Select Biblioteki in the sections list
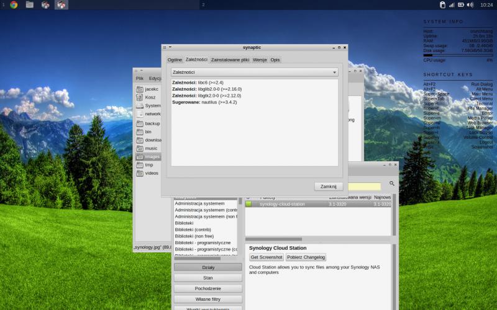 [186, 223]
